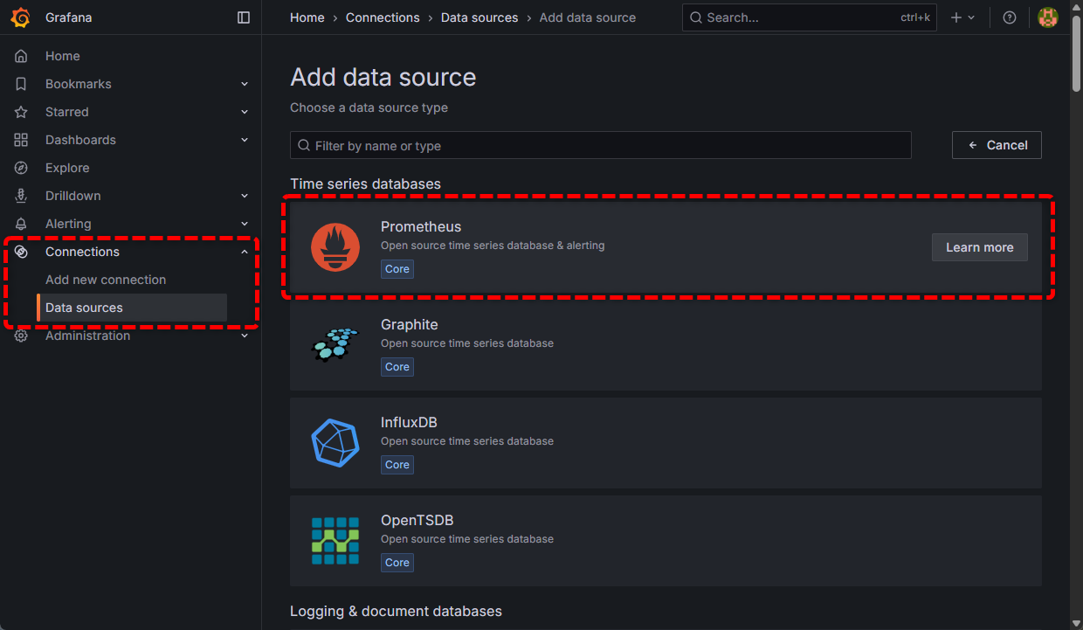Click the Connections breadcrumb link
The width and height of the screenshot is (1083, 630).
[x=383, y=17]
